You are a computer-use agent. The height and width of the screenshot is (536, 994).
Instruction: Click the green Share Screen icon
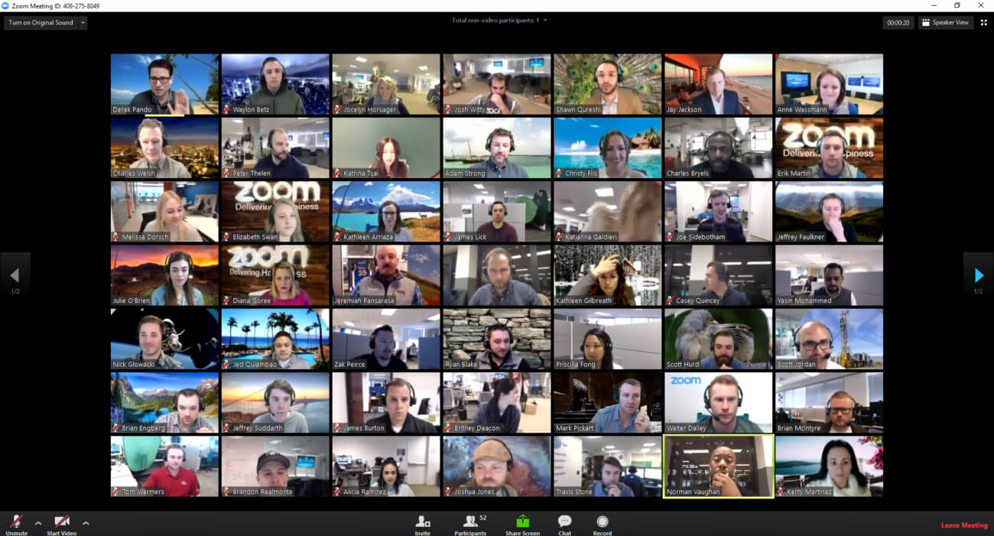pyautogui.click(x=522, y=522)
